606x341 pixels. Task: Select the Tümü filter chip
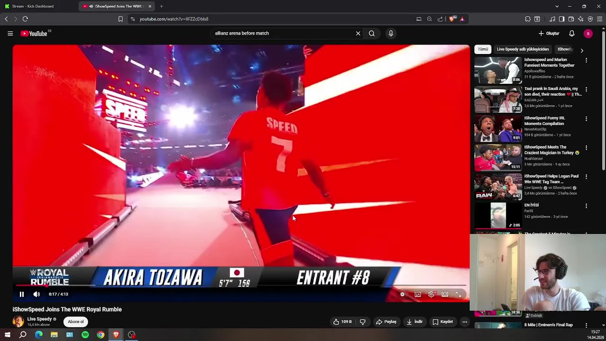tap(482, 49)
